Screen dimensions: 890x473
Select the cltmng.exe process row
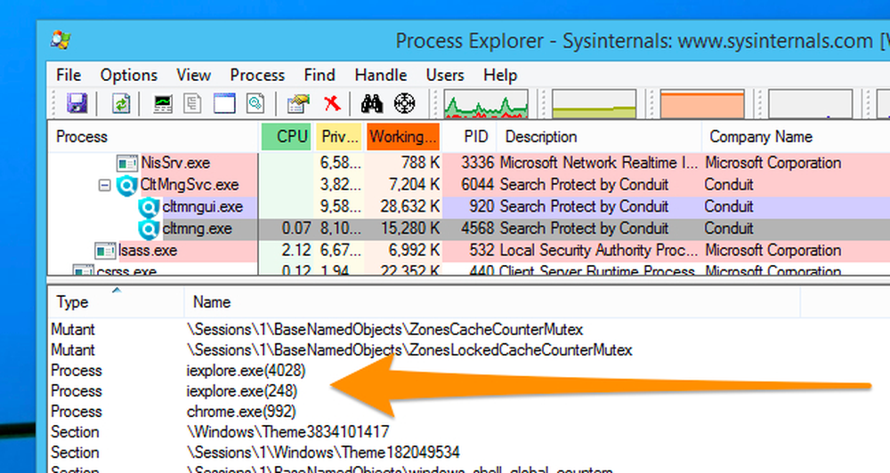(469, 228)
